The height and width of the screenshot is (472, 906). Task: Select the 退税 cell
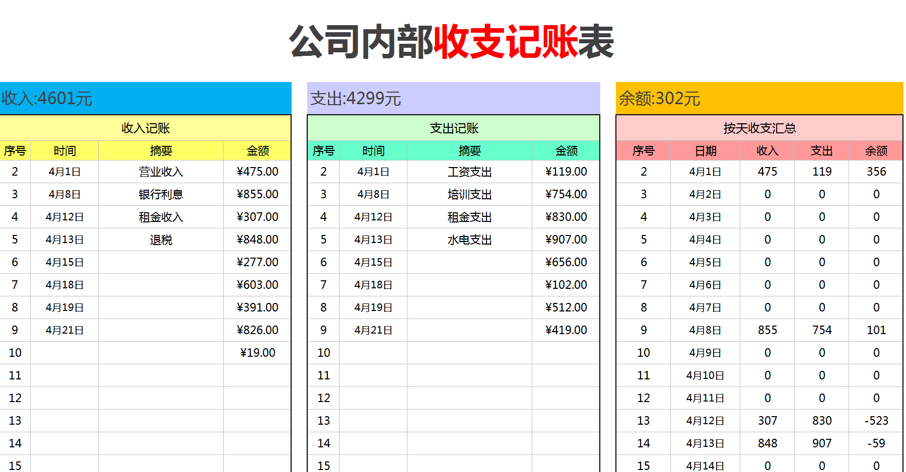pos(161,240)
